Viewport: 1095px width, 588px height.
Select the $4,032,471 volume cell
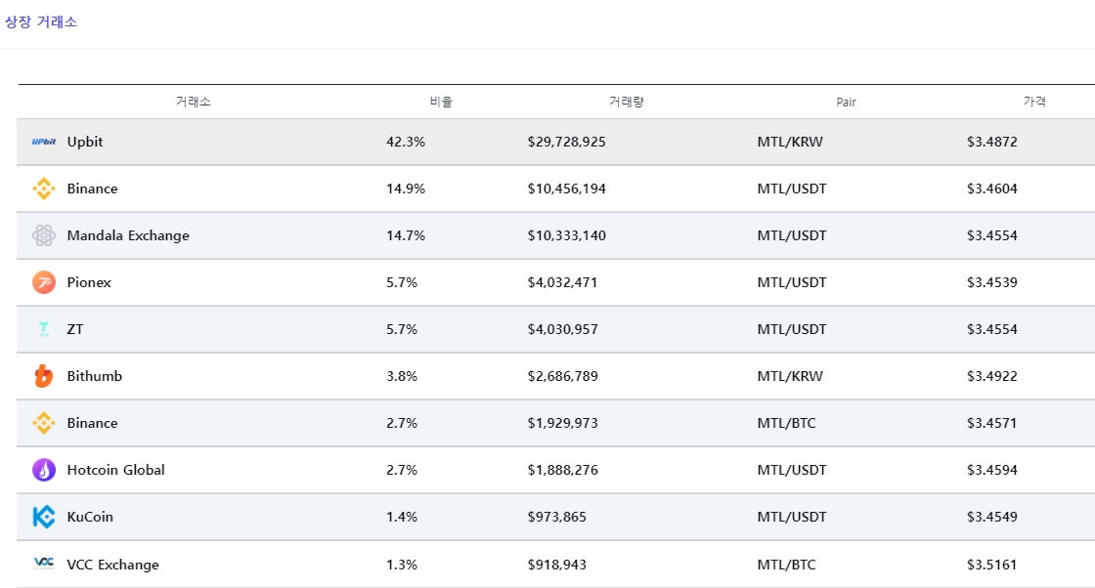pos(562,282)
